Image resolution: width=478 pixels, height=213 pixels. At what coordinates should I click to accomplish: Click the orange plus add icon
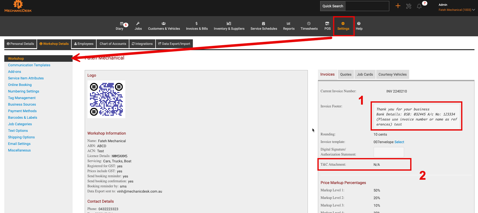[x=398, y=6]
